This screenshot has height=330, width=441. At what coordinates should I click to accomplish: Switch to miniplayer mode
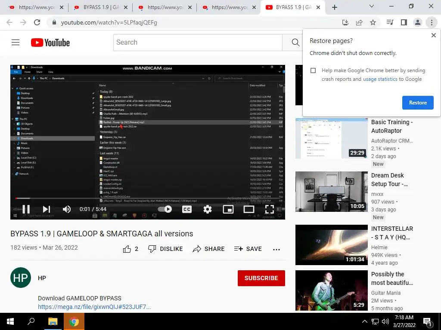[228, 209]
